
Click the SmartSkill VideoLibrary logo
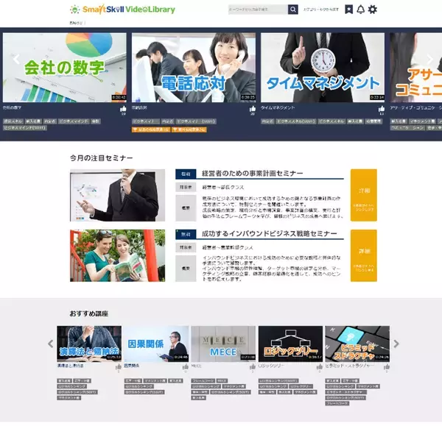coord(122,10)
